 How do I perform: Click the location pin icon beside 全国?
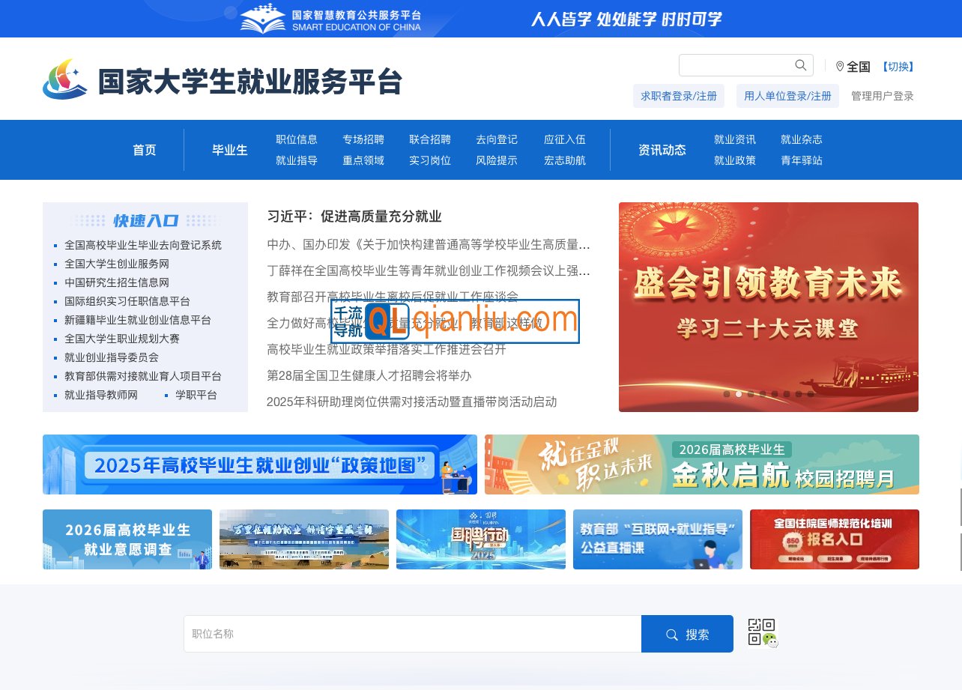coord(839,66)
